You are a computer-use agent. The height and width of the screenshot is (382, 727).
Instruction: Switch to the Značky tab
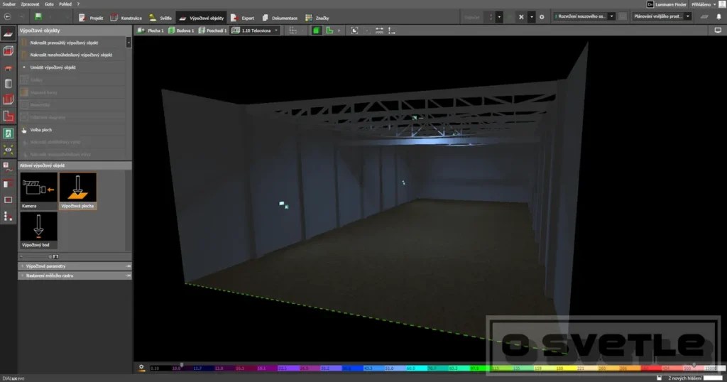point(317,18)
